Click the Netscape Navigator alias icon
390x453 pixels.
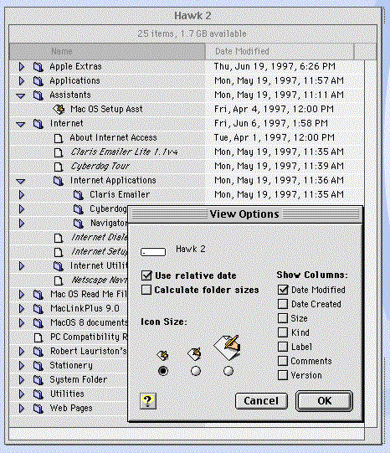pos(59,281)
